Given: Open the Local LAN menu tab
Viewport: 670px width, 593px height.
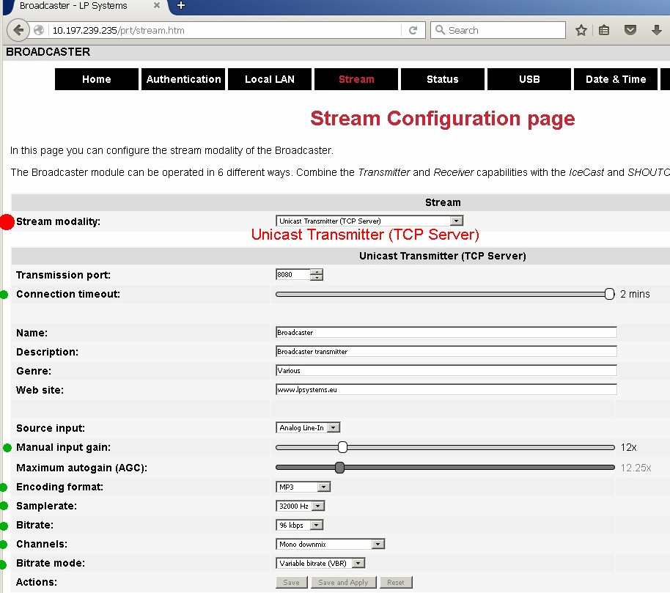Looking at the screenshot, I should pyautogui.click(x=270, y=79).
